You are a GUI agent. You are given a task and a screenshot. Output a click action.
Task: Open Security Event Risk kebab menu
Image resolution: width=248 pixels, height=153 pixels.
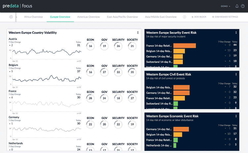236,32
